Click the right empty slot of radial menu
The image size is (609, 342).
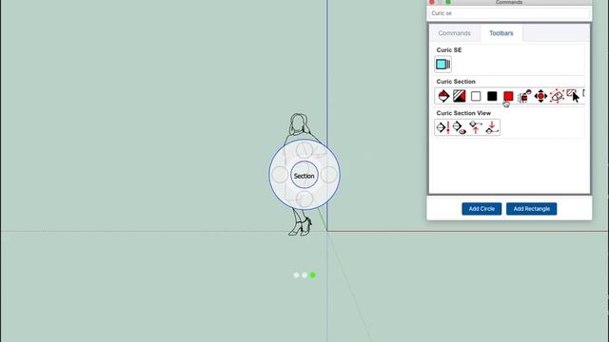click(329, 175)
